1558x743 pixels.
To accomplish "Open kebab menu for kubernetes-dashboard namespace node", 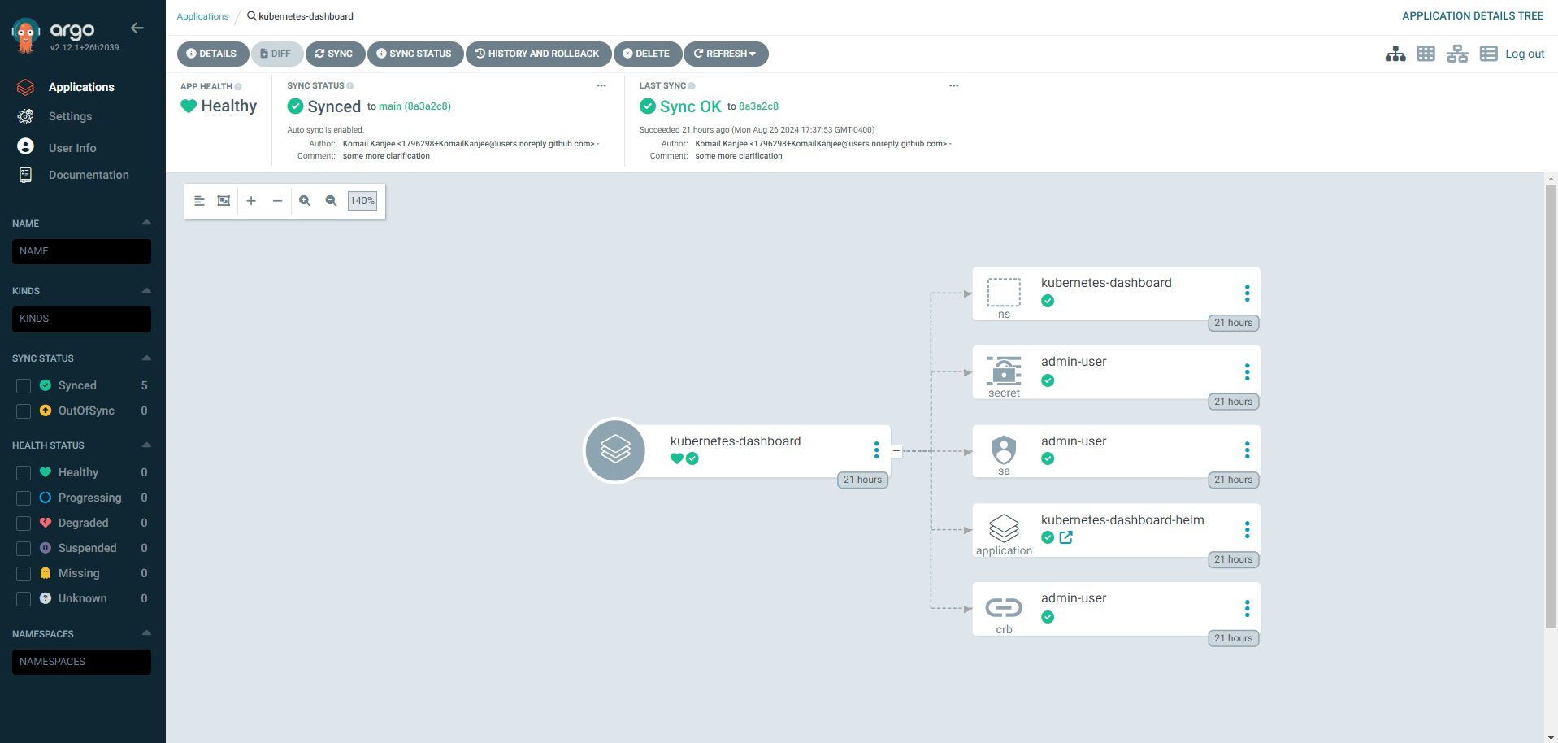I will tap(1246, 293).
